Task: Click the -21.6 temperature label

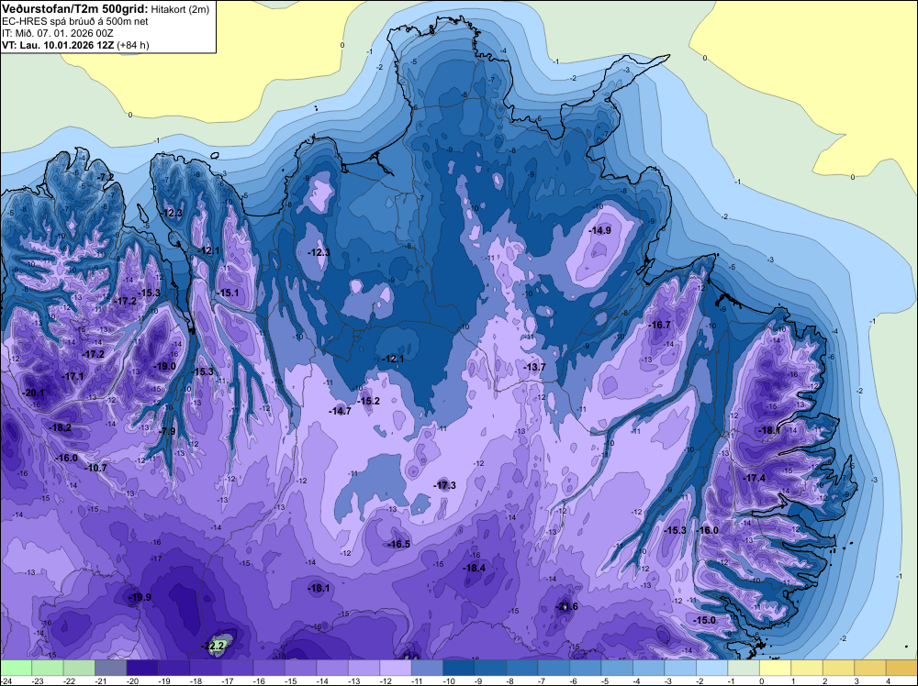Action: [566, 606]
